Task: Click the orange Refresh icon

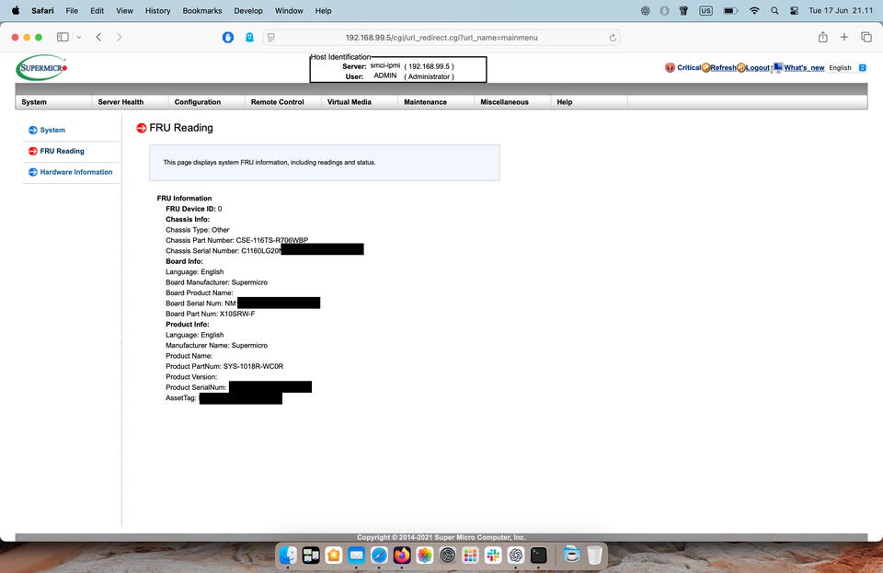Action: pyautogui.click(x=705, y=67)
